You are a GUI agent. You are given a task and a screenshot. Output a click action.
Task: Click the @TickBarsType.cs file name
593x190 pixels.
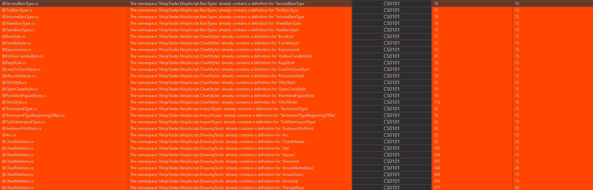click(17, 10)
